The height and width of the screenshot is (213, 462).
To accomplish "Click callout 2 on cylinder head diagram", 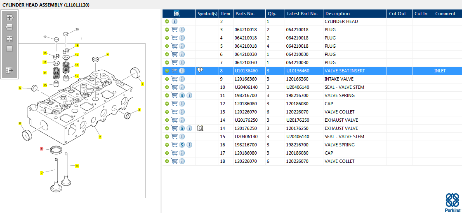I will tap(100, 137).
